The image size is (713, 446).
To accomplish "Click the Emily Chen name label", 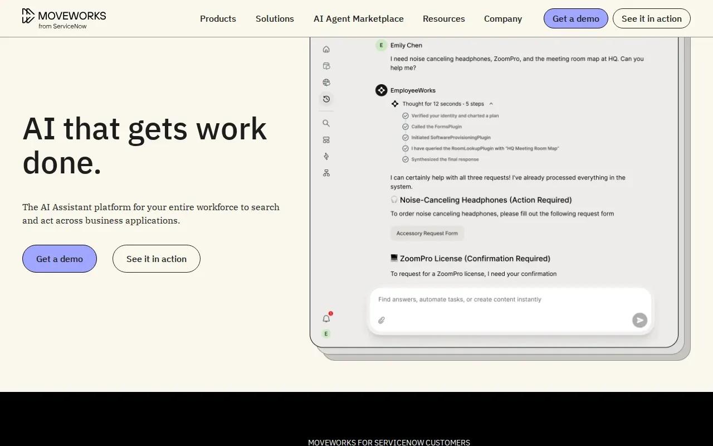I will coord(406,45).
